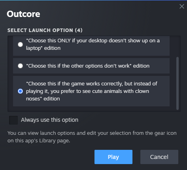Click the SELECT LAUNCH OPTION (4) heading
The image size is (187, 170).
[x=45, y=30]
